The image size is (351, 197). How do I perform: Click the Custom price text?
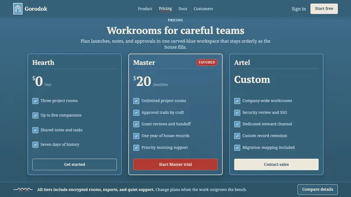pyautogui.click(x=252, y=80)
